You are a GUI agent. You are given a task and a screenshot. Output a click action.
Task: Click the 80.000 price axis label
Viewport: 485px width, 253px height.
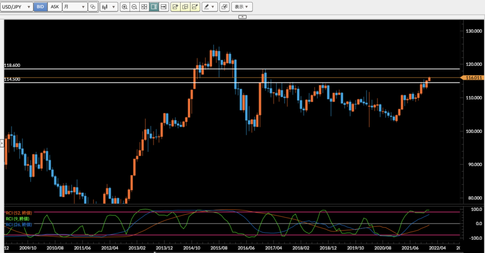point(475,198)
